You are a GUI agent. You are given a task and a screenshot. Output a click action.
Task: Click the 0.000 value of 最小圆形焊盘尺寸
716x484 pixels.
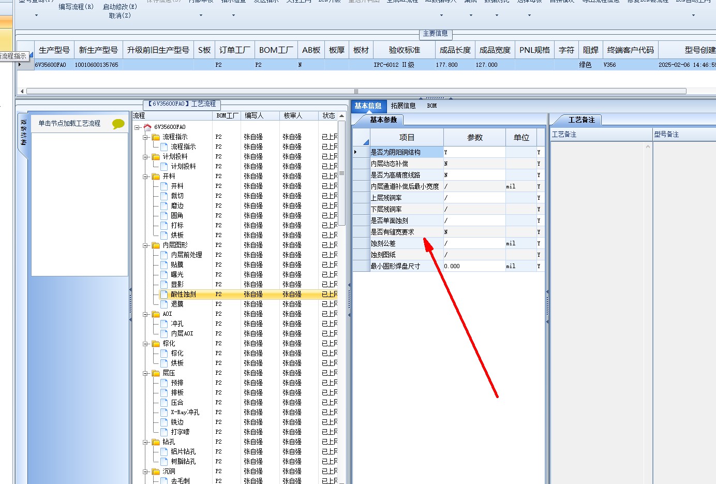coord(474,266)
